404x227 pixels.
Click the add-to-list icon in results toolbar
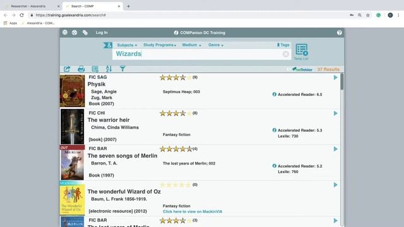click(x=95, y=69)
